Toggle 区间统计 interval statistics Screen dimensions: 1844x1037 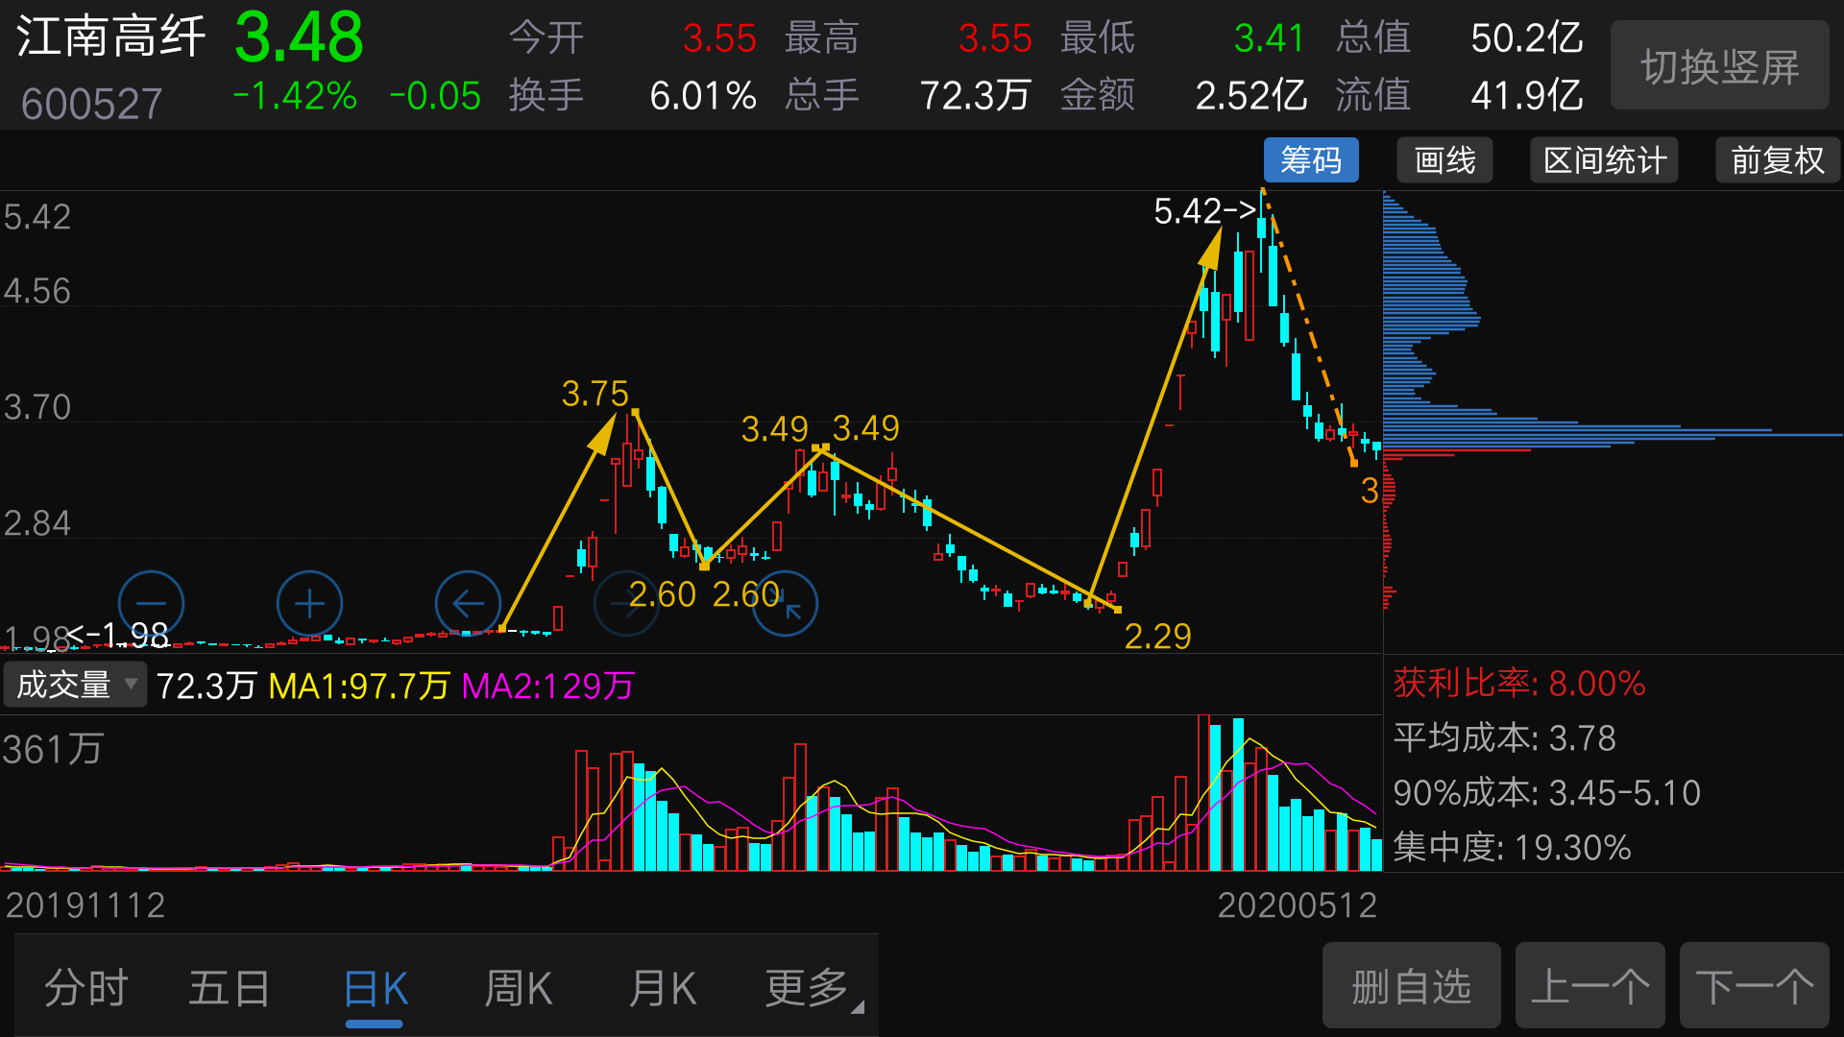[x=1603, y=159]
